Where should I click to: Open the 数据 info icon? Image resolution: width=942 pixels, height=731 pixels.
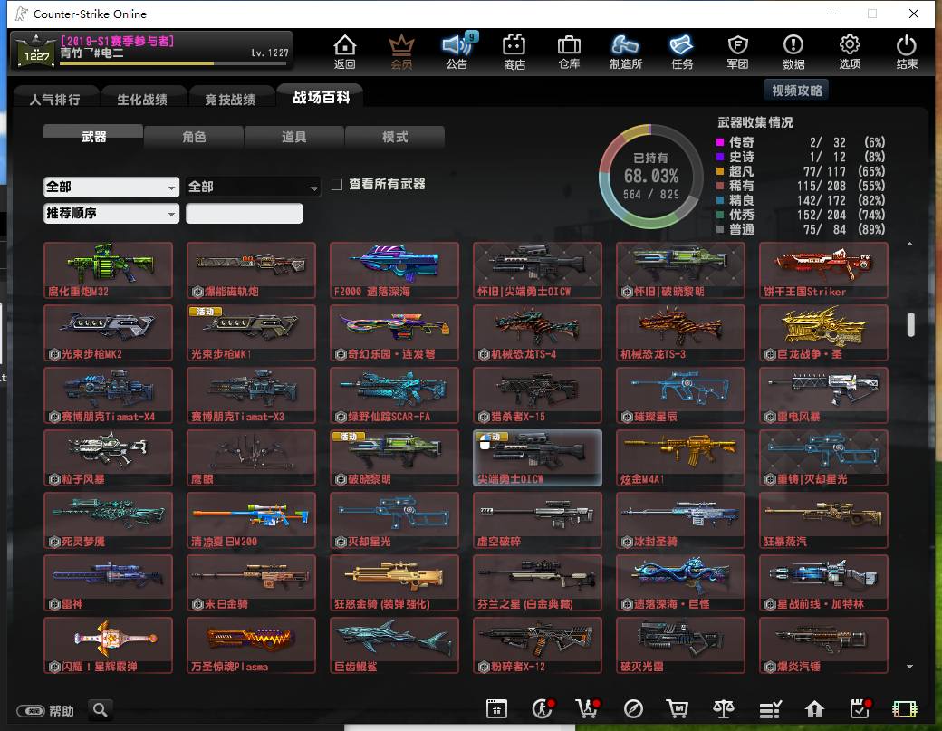(x=793, y=52)
